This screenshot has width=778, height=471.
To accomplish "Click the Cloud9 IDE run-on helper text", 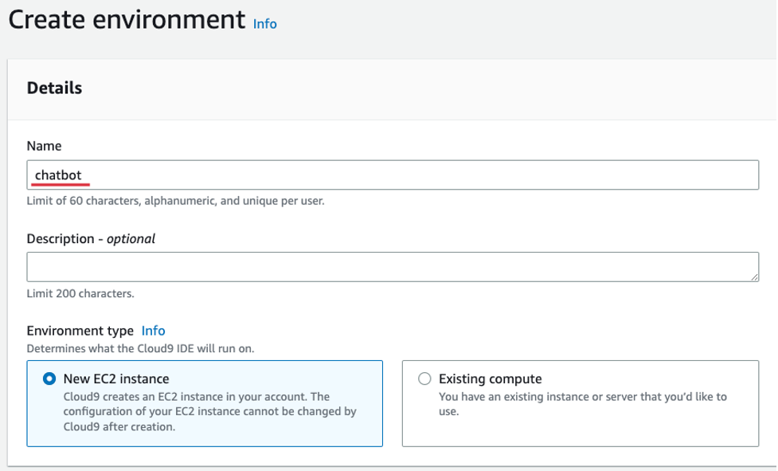I will (x=140, y=348).
